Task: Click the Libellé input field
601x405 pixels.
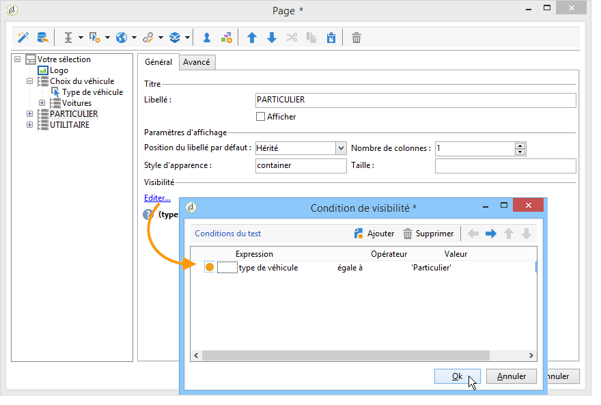Action: point(415,100)
